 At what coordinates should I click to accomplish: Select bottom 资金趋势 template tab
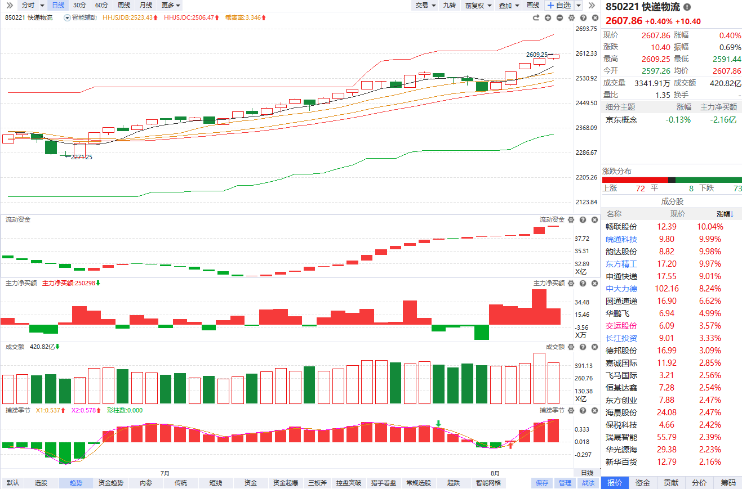(110, 483)
